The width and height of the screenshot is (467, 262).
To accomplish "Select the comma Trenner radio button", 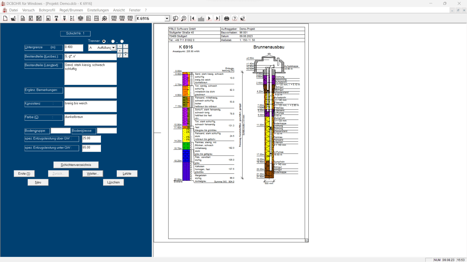I will coord(104,41).
